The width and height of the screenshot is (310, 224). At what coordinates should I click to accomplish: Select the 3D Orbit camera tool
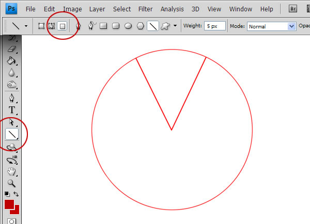[12, 161]
